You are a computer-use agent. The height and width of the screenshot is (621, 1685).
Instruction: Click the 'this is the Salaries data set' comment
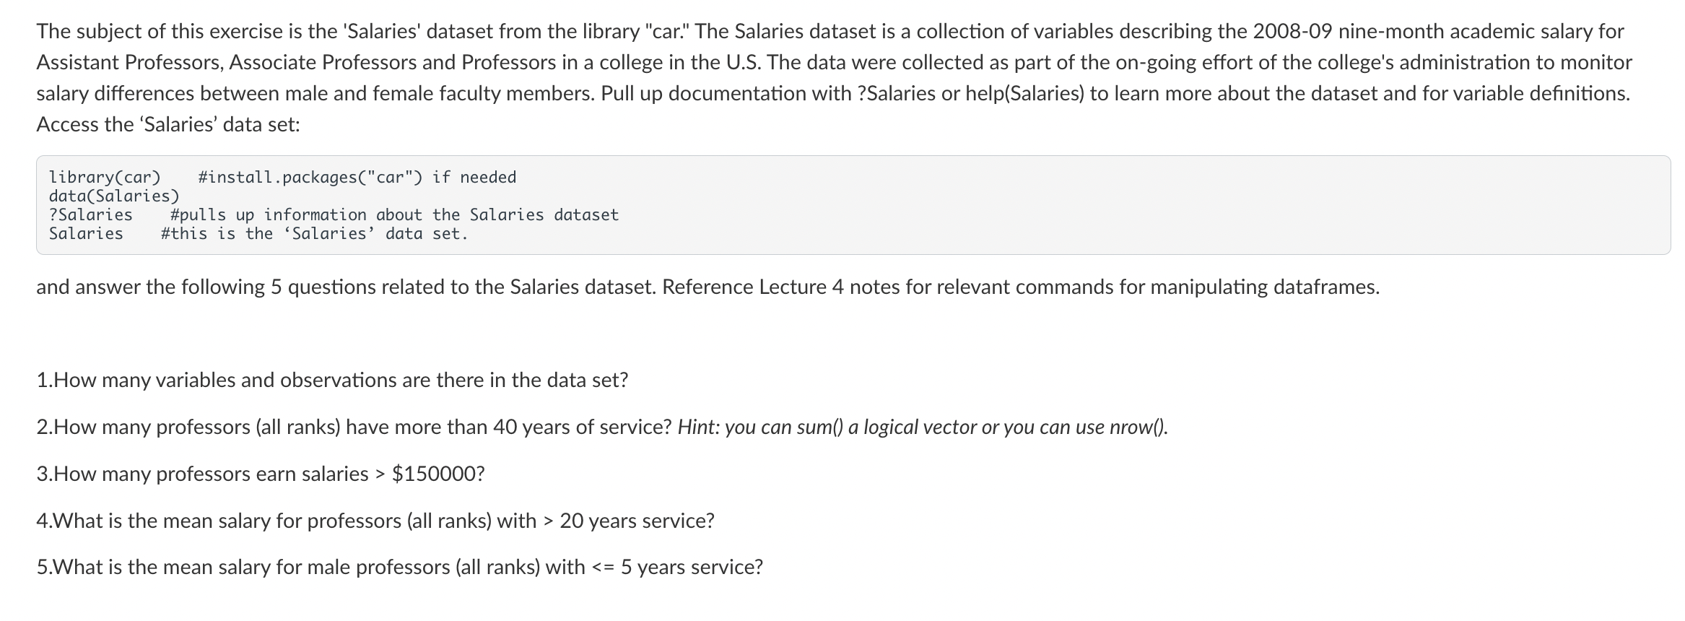pos(314,233)
